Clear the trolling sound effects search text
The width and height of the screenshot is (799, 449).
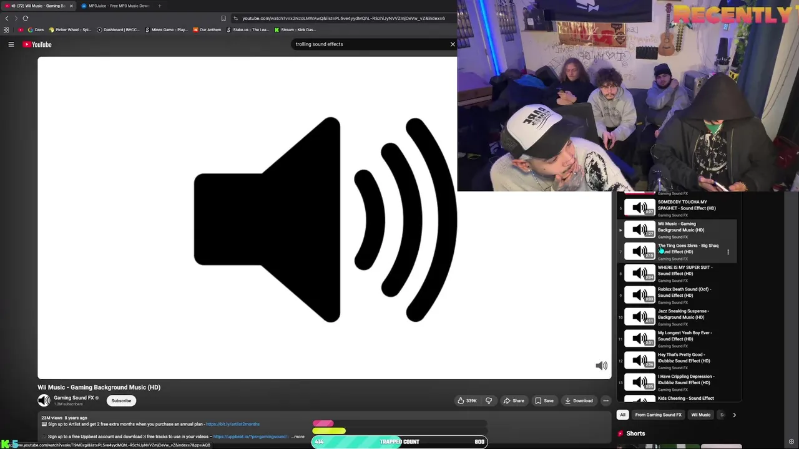point(453,44)
